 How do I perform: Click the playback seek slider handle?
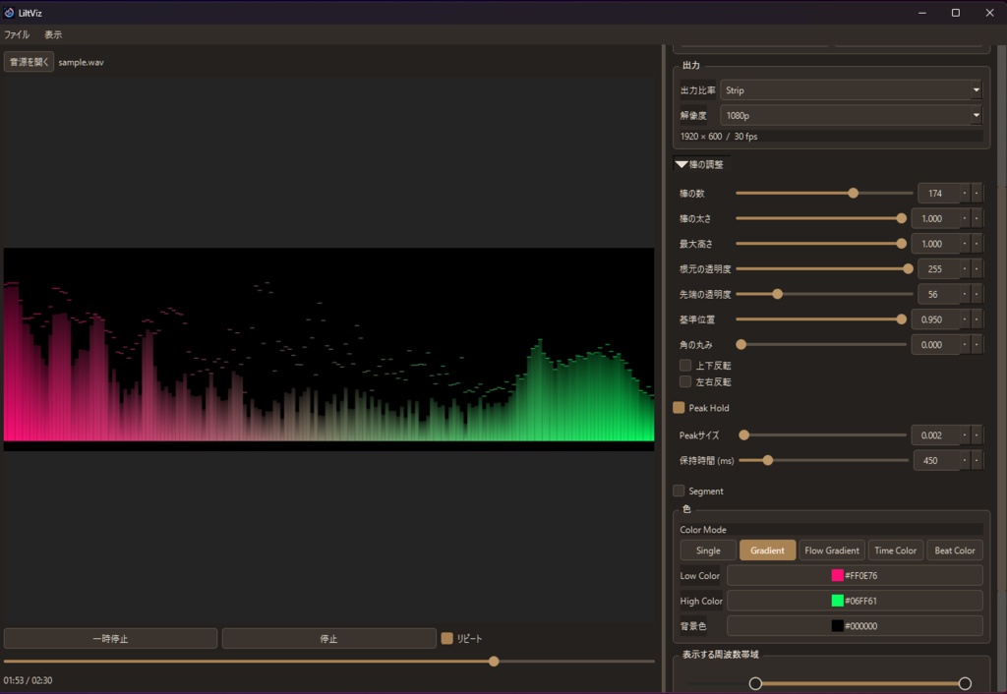tap(494, 661)
